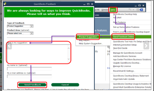Select Internet Connection Setup
This screenshot has height=91, width=154.
[x=125, y=45]
